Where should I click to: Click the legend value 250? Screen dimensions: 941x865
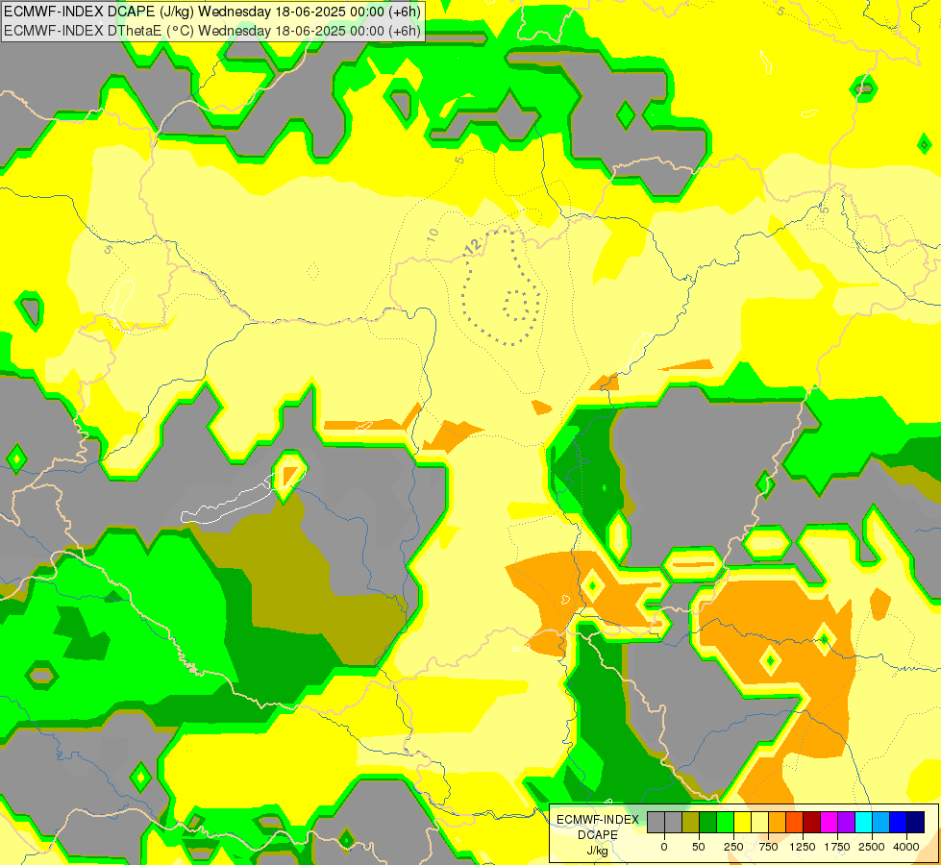tap(733, 847)
